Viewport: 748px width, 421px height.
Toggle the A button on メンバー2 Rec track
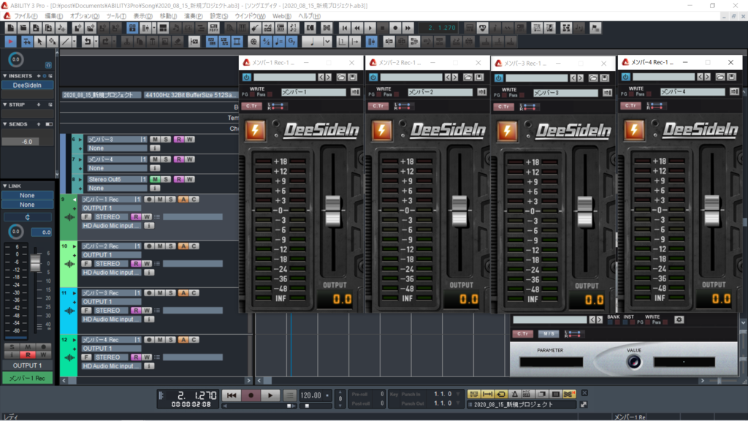183,246
